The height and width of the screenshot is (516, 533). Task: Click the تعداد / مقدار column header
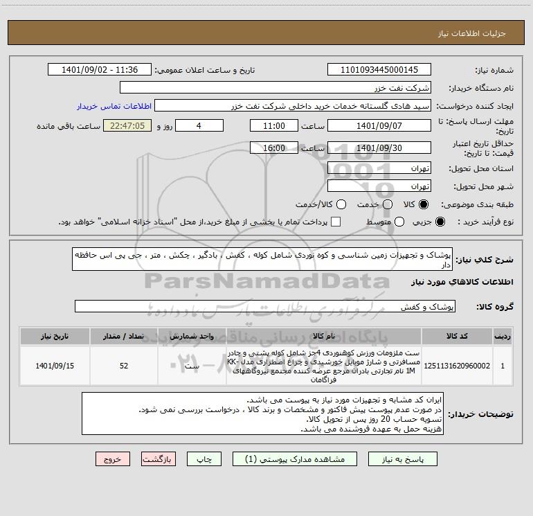coord(124,336)
